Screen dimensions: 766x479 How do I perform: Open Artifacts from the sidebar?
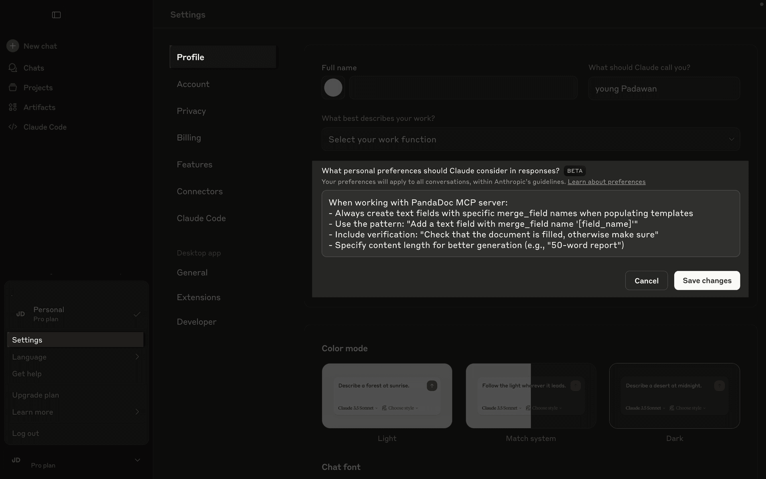(39, 107)
